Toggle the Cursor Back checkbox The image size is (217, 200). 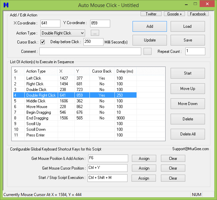click(x=43, y=42)
